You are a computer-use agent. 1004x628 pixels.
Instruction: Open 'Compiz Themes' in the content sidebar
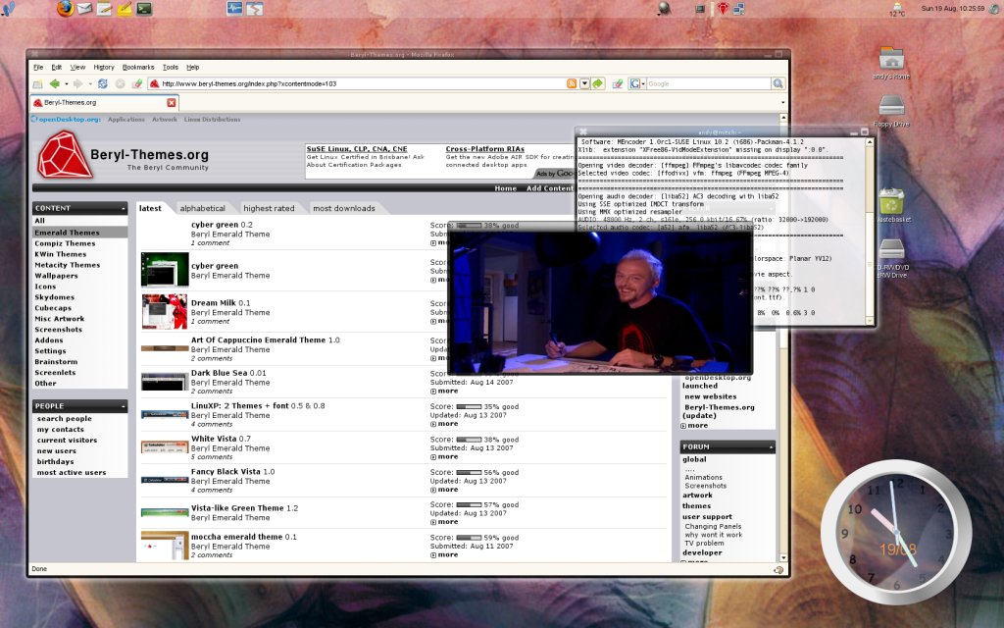[65, 243]
